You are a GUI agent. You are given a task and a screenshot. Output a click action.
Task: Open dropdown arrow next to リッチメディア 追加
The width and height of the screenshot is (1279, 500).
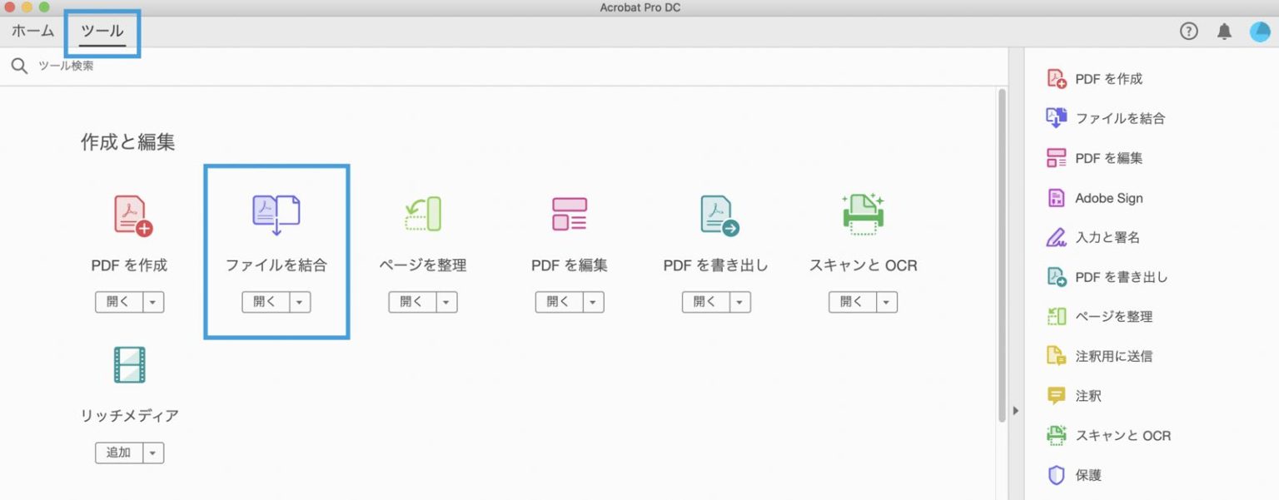[x=153, y=453]
